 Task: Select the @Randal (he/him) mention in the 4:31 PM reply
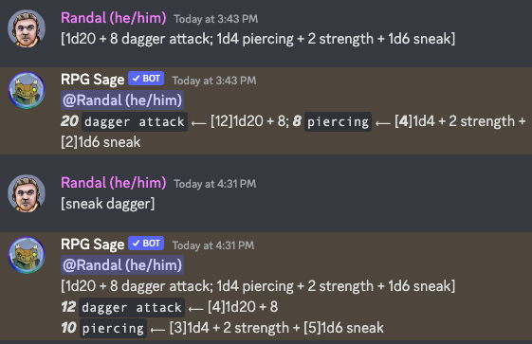click(x=122, y=265)
